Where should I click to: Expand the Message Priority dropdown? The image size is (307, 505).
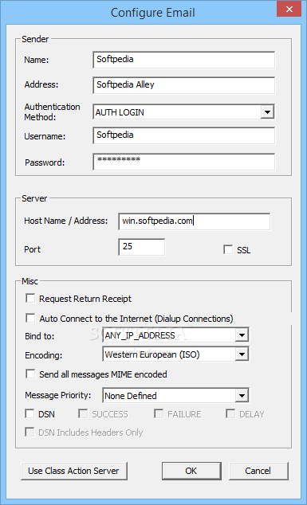tap(242, 396)
